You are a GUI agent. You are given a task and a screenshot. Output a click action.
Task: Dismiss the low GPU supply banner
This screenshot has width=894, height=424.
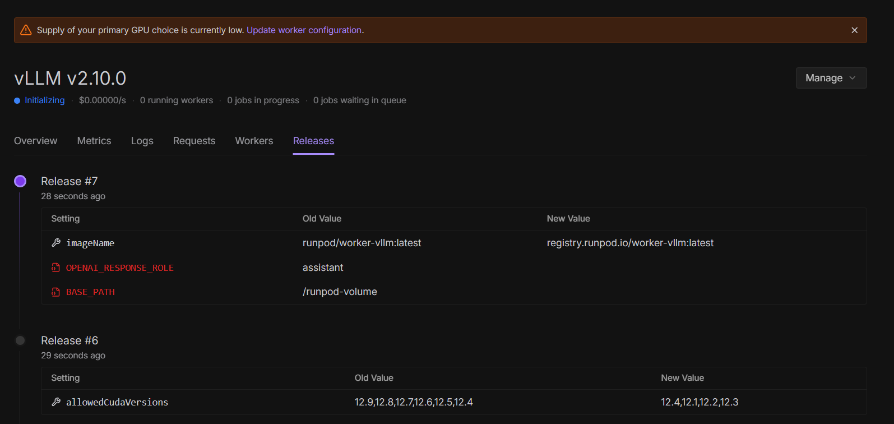point(854,30)
